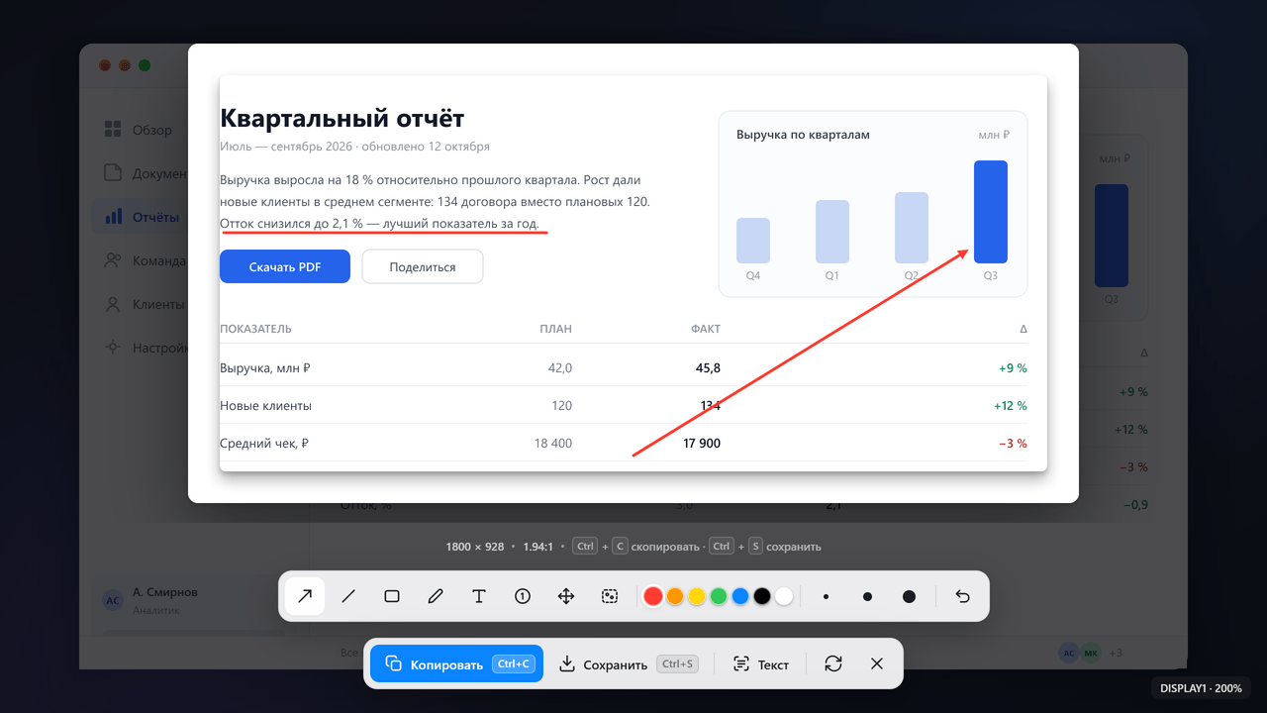Set the medium stroke size dot
The width and height of the screenshot is (1267, 713).
[x=867, y=597]
